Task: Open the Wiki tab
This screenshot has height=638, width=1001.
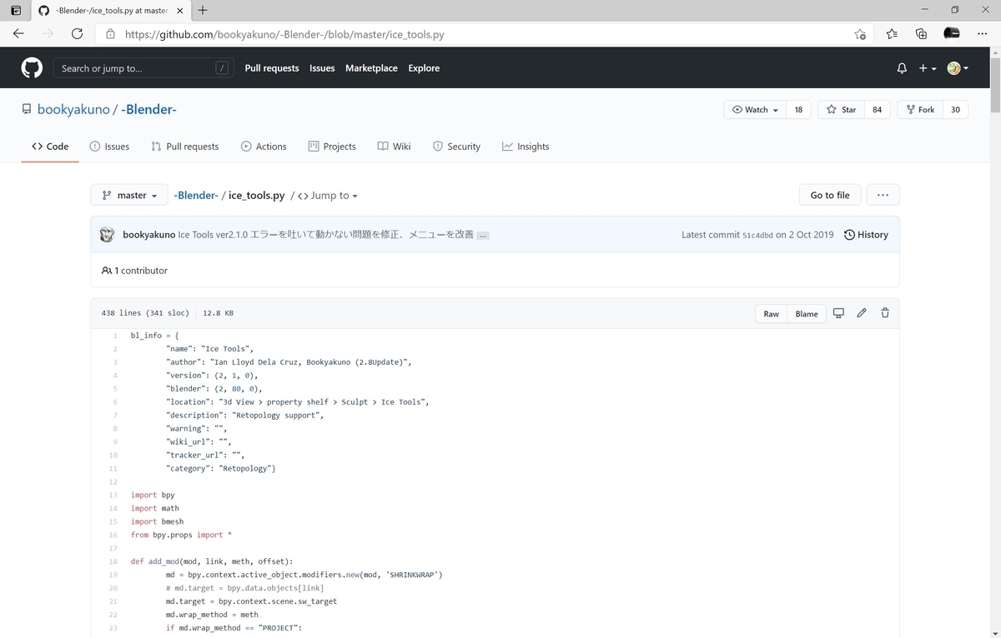Action: 394,147
